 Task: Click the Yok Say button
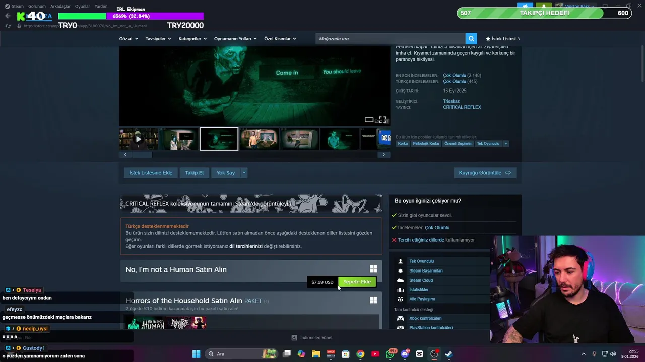pyautogui.click(x=226, y=173)
